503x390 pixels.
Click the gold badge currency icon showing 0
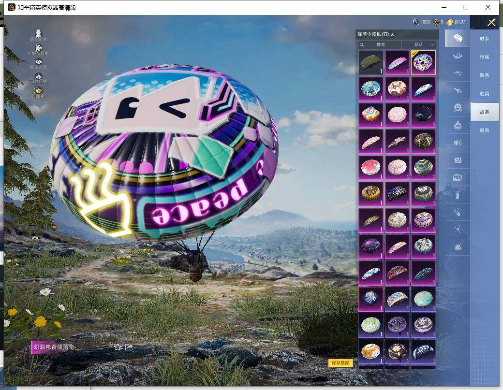point(436,22)
